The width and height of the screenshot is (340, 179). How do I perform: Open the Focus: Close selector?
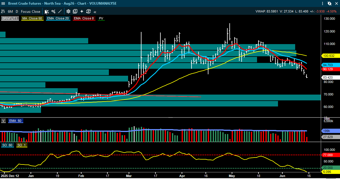(31, 12)
